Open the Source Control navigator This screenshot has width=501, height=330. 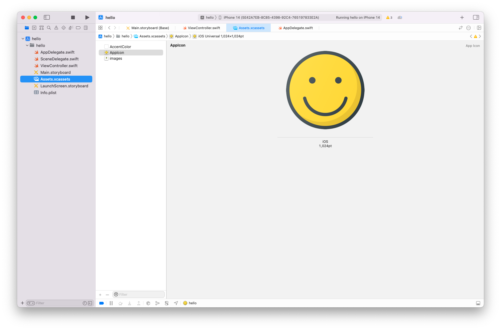click(34, 28)
